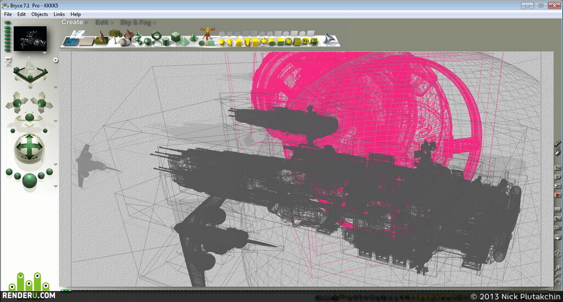Open trackball options triangle
Screen dimensions: 563x302
coord(56,164)
